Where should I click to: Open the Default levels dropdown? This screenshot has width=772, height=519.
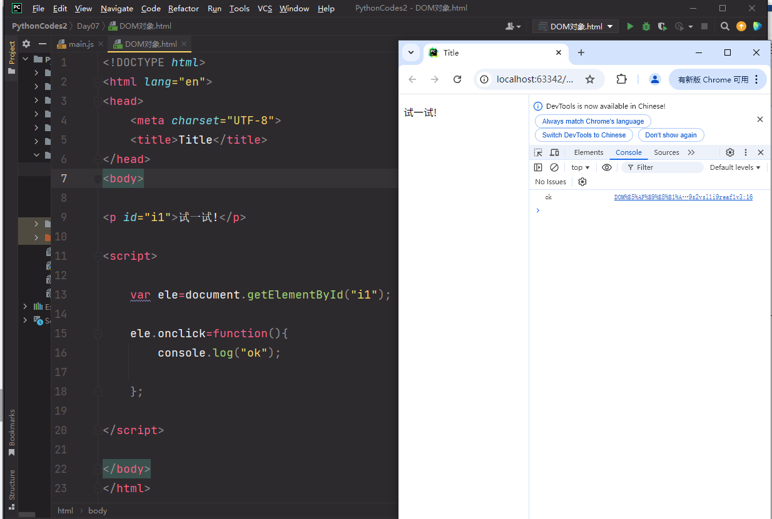[x=735, y=167]
